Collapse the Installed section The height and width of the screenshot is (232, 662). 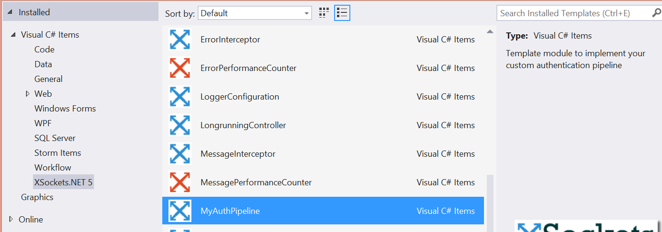point(11,13)
